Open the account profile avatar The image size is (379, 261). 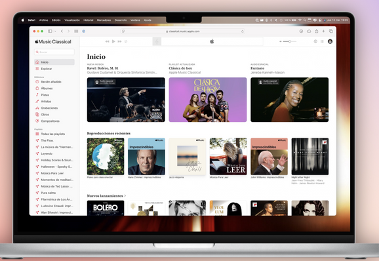click(330, 41)
